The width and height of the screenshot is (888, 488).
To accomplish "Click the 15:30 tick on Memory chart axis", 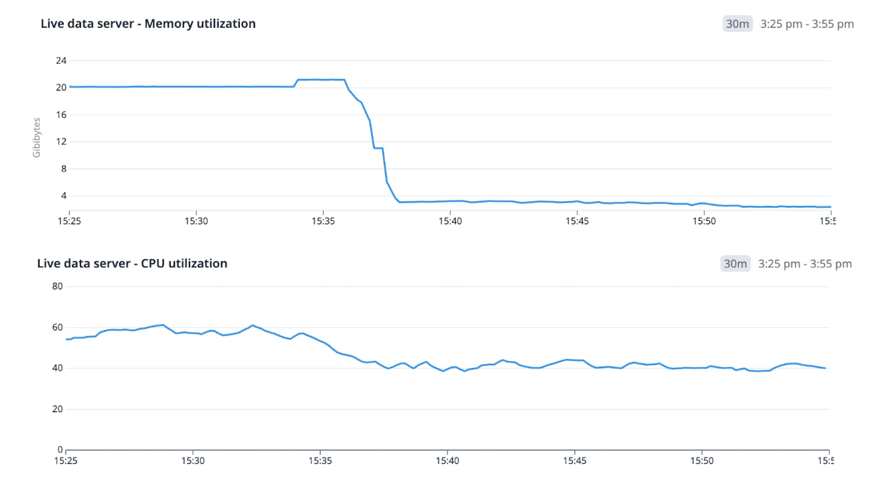I will (196, 221).
